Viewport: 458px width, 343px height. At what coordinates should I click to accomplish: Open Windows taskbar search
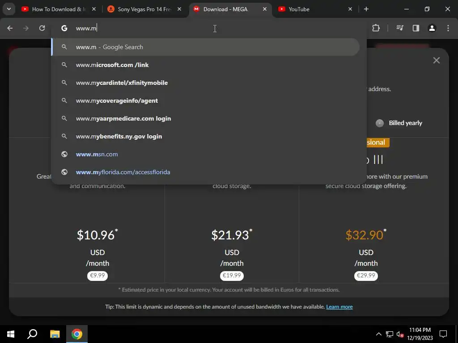(32, 334)
